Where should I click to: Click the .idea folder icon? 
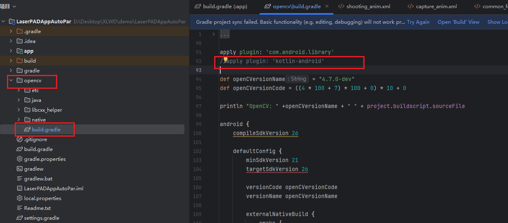tap(20, 41)
